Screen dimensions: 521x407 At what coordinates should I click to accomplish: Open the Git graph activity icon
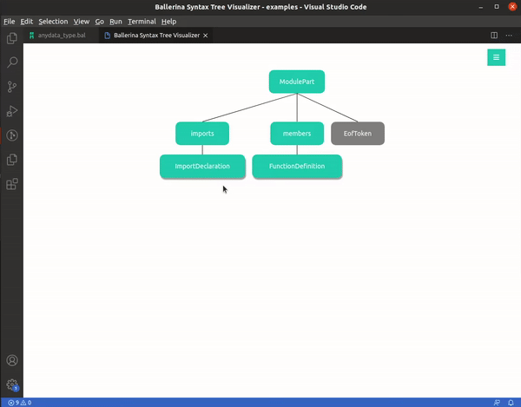(x=12, y=135)
